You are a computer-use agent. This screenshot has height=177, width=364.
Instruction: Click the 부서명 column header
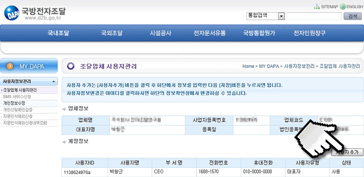174,163
